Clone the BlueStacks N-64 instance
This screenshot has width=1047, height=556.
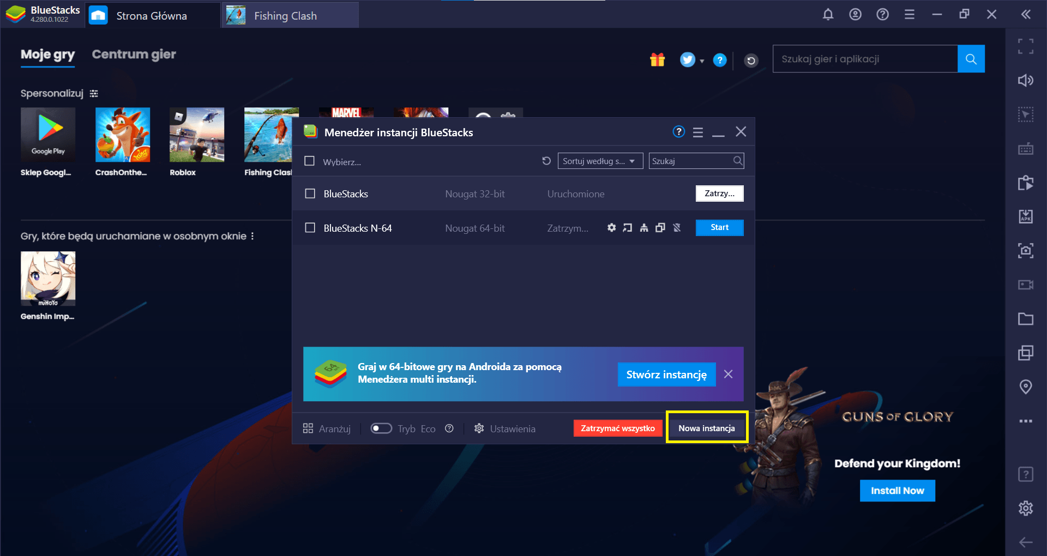(660, 228)
